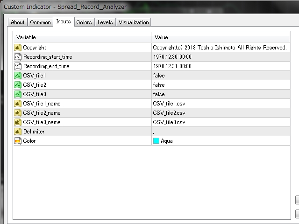Select the CSV_file3 variable name
Image resolution: width=299 pixels, height=224 pixels.
[x=35, y=94]
